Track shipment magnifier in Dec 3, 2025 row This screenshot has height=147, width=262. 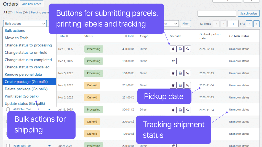188,49
